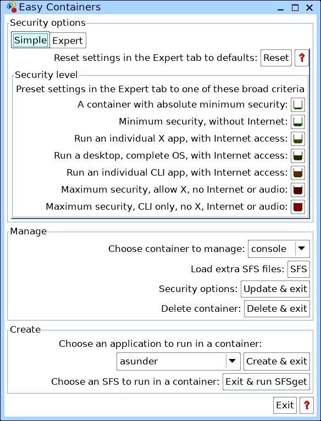321x421 pixels.
Task: Expand the container to manage dropdown arrow
Action: (x=302, y=249)
